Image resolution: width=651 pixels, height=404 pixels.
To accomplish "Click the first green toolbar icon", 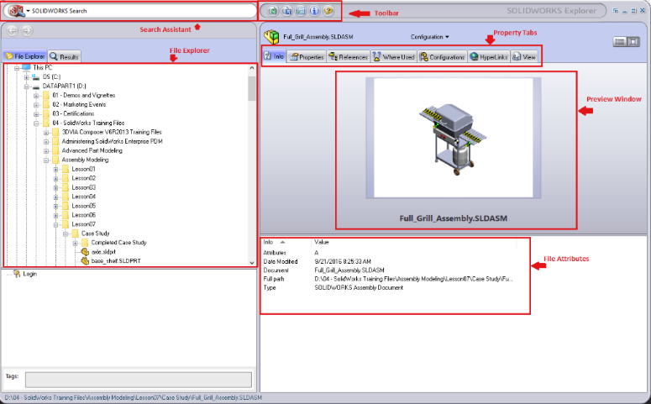I will 271,11.
